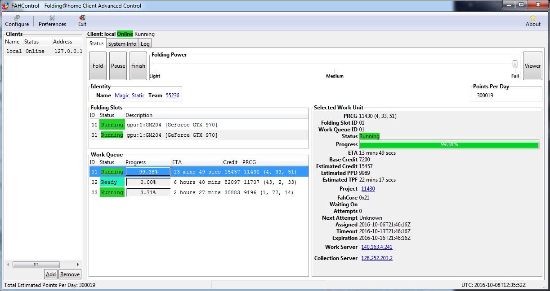
Task: Open the protein Viewer button
Action: (x=532, y=66)
